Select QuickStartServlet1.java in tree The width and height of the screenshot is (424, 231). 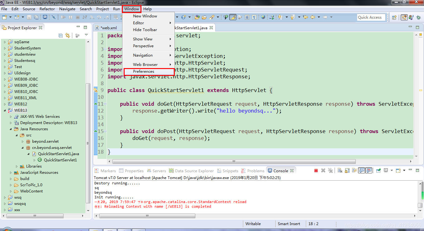point(58,154)
